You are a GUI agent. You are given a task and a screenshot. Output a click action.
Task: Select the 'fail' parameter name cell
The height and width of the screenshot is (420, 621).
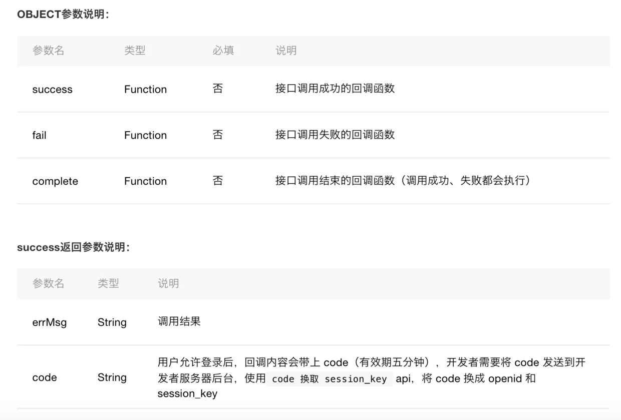[x=39, y=135]
